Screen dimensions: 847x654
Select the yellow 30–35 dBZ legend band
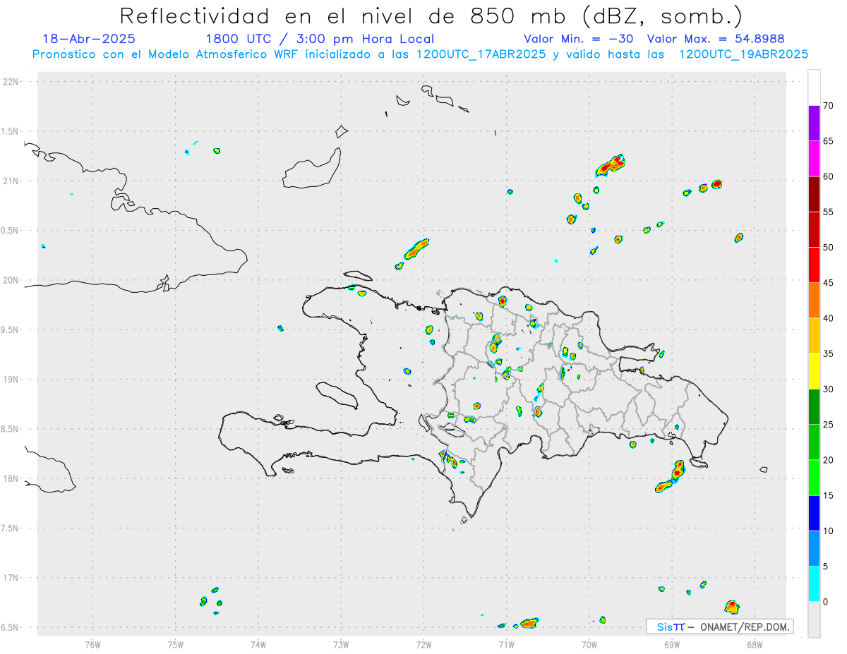tap(814, 371)
